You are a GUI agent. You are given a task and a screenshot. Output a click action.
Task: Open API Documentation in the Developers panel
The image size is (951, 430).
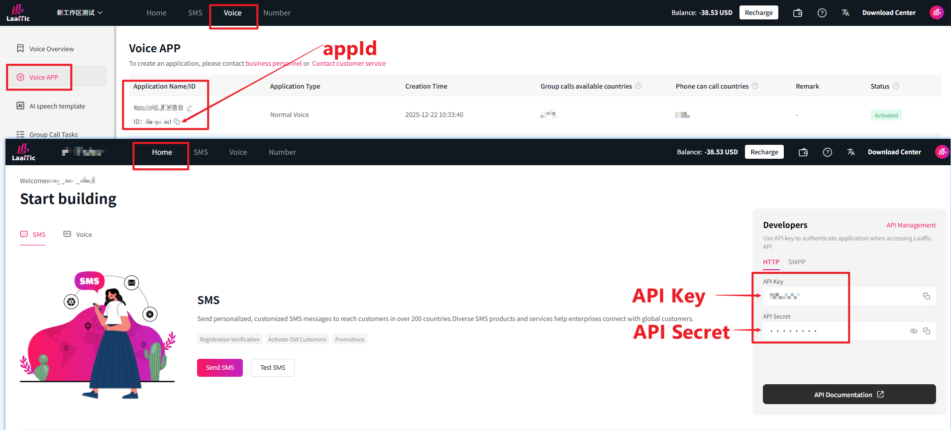pyautogui.click(x=848, y=395)
